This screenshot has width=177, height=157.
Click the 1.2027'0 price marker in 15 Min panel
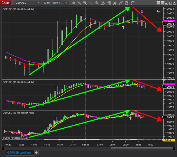click(x=169, y=117)
